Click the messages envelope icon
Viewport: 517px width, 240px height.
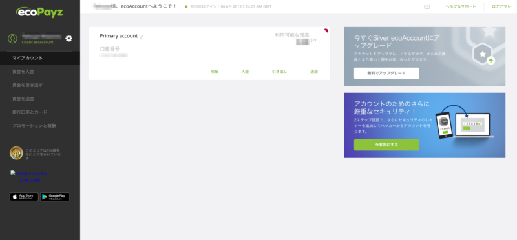click(427, 6)
